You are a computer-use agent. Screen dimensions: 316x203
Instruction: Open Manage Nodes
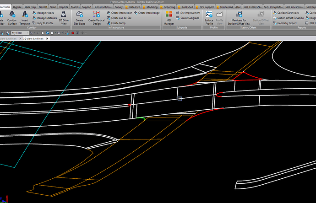click(43, 13)
